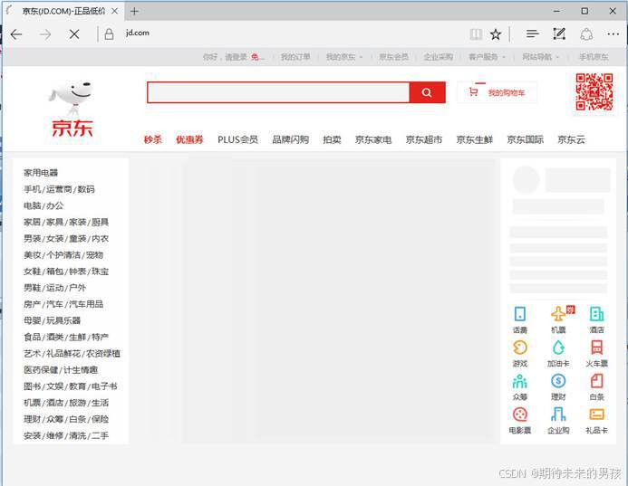Open the 京东家电 nav link

coord(373,139)
